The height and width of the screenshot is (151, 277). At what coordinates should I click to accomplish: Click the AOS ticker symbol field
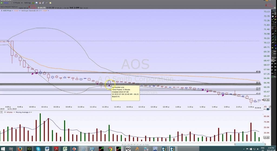click(6, 3)
